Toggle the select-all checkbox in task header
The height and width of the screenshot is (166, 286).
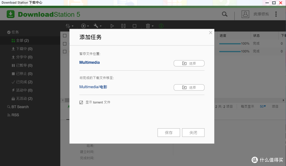(65, 35)
